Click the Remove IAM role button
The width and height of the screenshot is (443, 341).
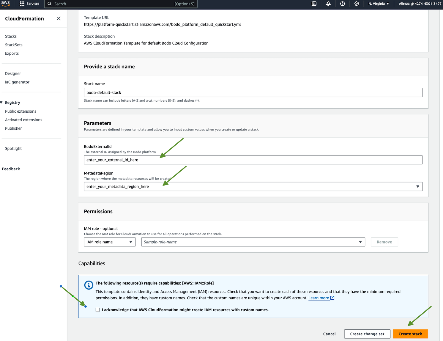pos(384,242)
